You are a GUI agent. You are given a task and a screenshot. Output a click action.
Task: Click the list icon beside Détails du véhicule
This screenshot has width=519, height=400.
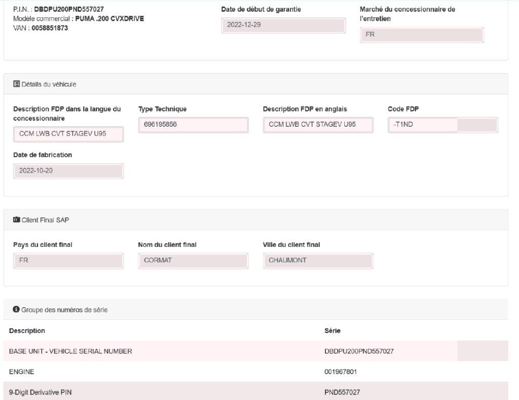[16, 84]
